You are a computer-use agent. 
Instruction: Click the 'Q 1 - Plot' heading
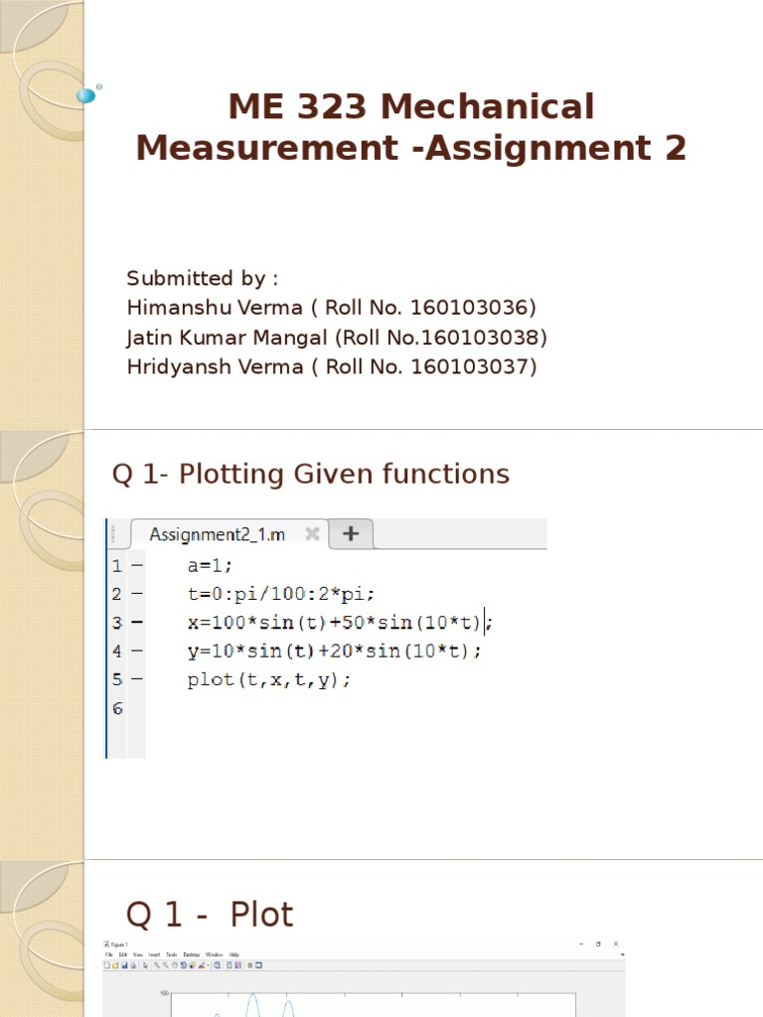pyautogui.click(x=209, y=915)
